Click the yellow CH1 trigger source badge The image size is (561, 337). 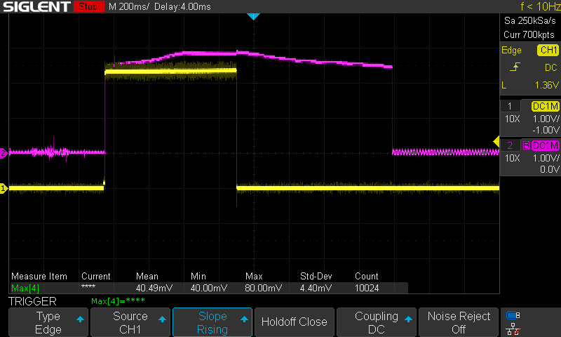click(548, 50)
